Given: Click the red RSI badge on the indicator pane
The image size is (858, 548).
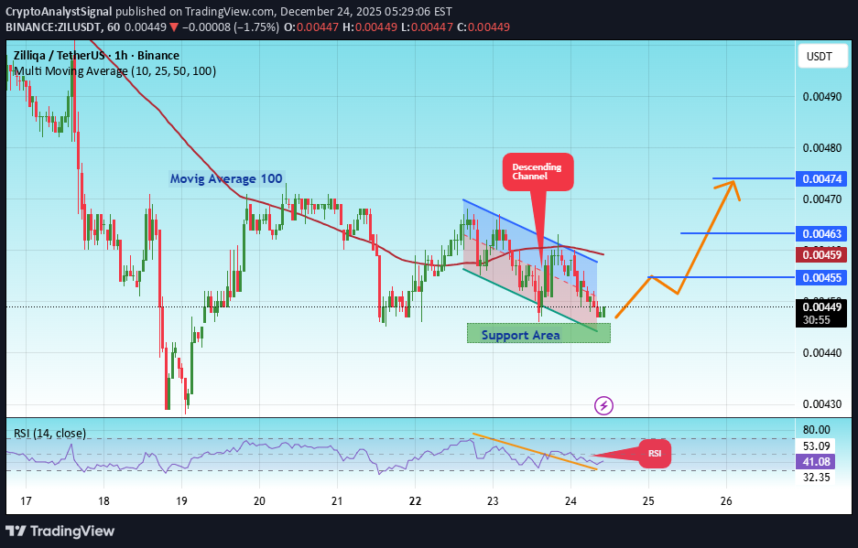Looking at the screenshot, I should point(654,452).
